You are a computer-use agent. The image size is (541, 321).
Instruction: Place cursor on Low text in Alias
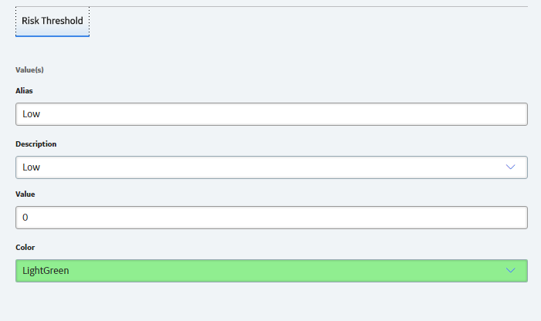click(x=31, y=114)
